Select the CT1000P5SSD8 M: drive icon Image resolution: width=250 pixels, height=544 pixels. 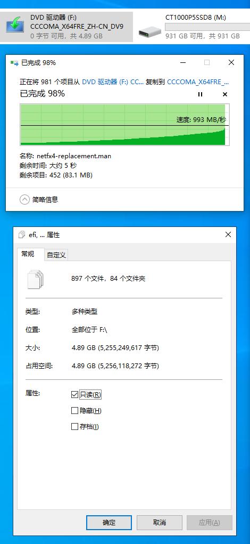[x=150, y=31]
